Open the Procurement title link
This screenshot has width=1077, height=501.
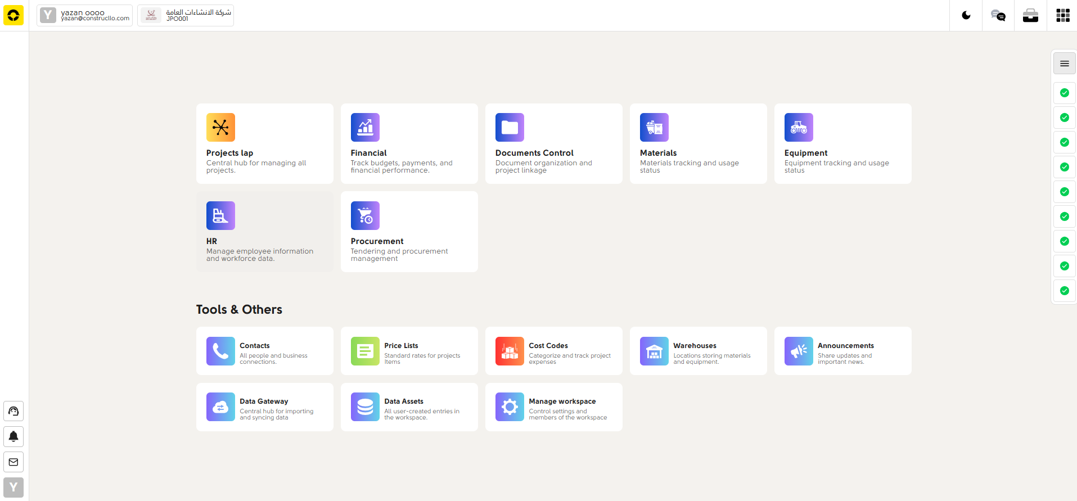pyautogui.click(x=377, y=241)
